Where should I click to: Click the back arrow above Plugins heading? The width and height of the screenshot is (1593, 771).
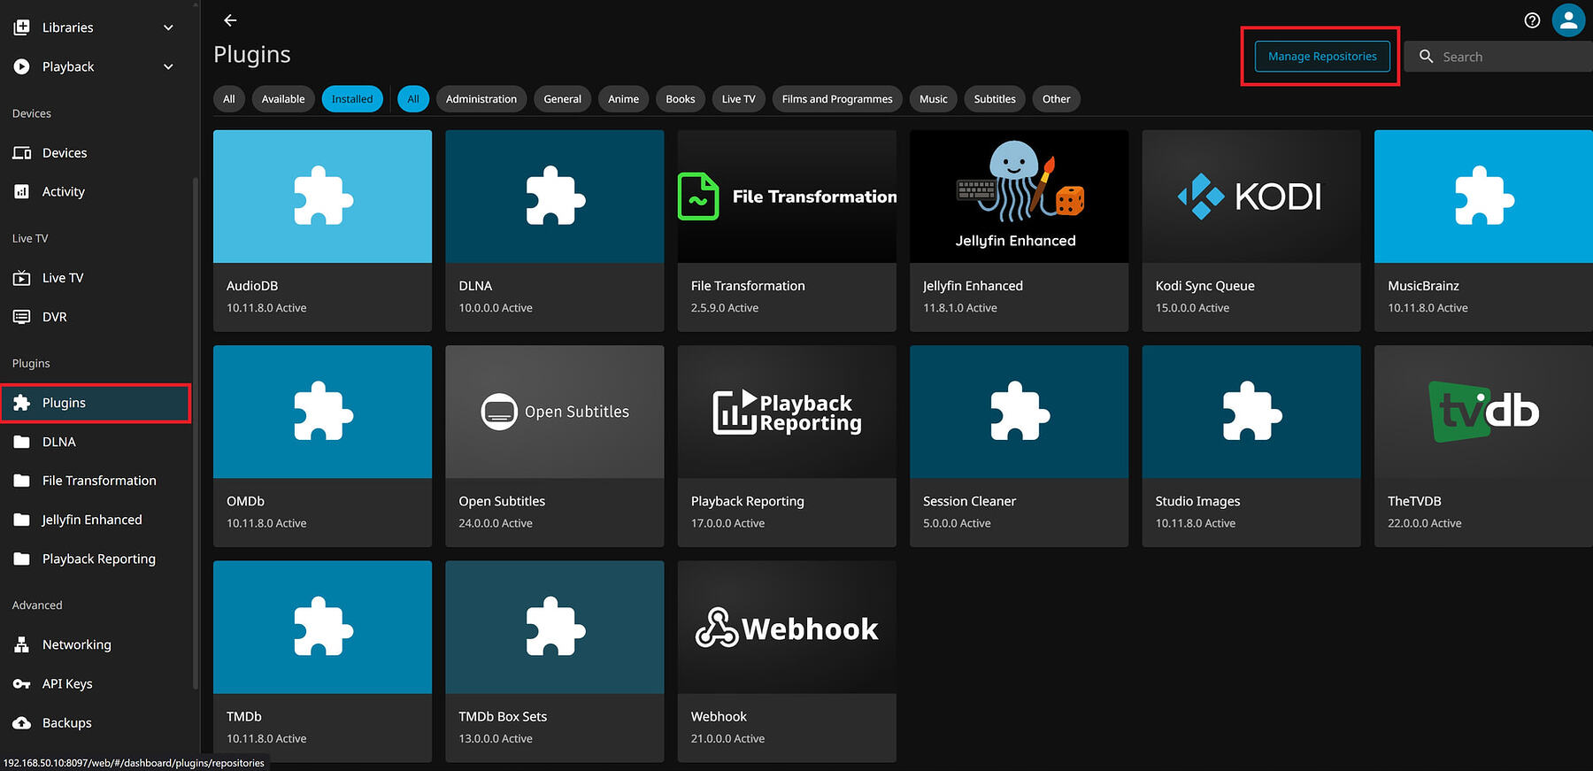230,20
